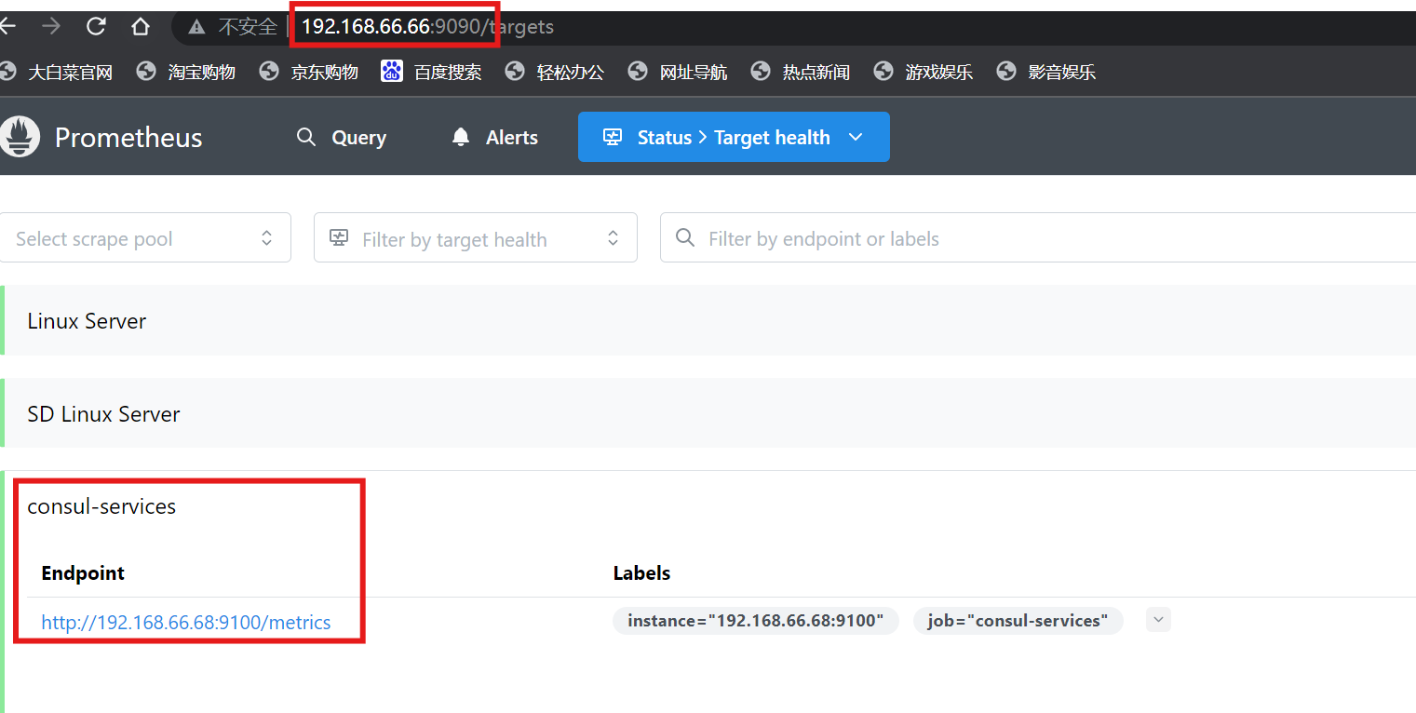Reload the page with refresh icon
This screenshot has width=1416, height=713.
tap(96, 27)
